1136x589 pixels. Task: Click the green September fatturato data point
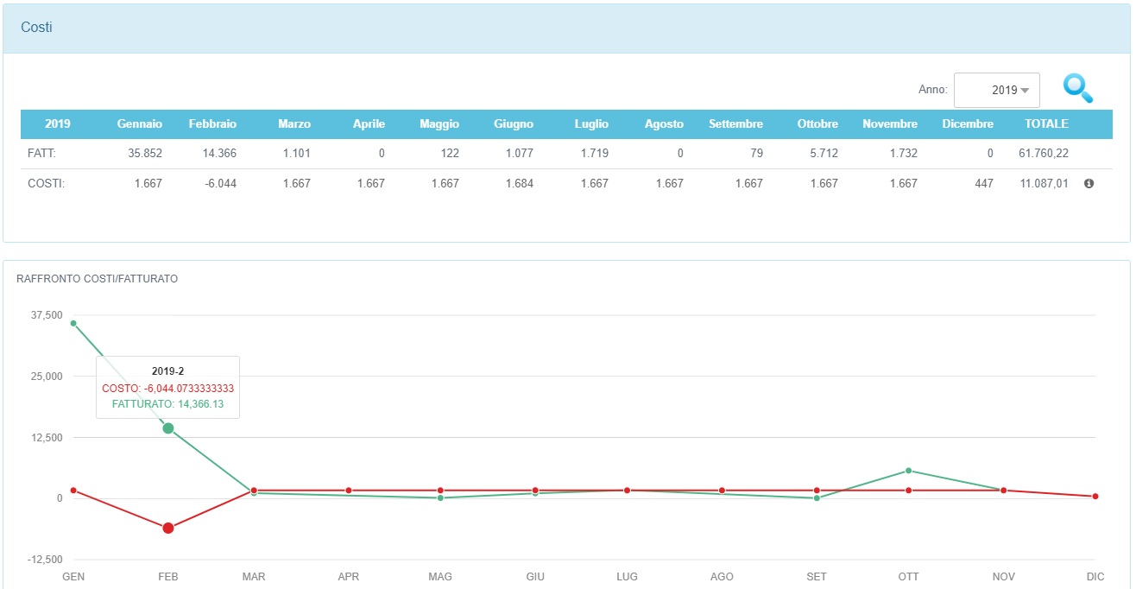click(x=817, y=498)
